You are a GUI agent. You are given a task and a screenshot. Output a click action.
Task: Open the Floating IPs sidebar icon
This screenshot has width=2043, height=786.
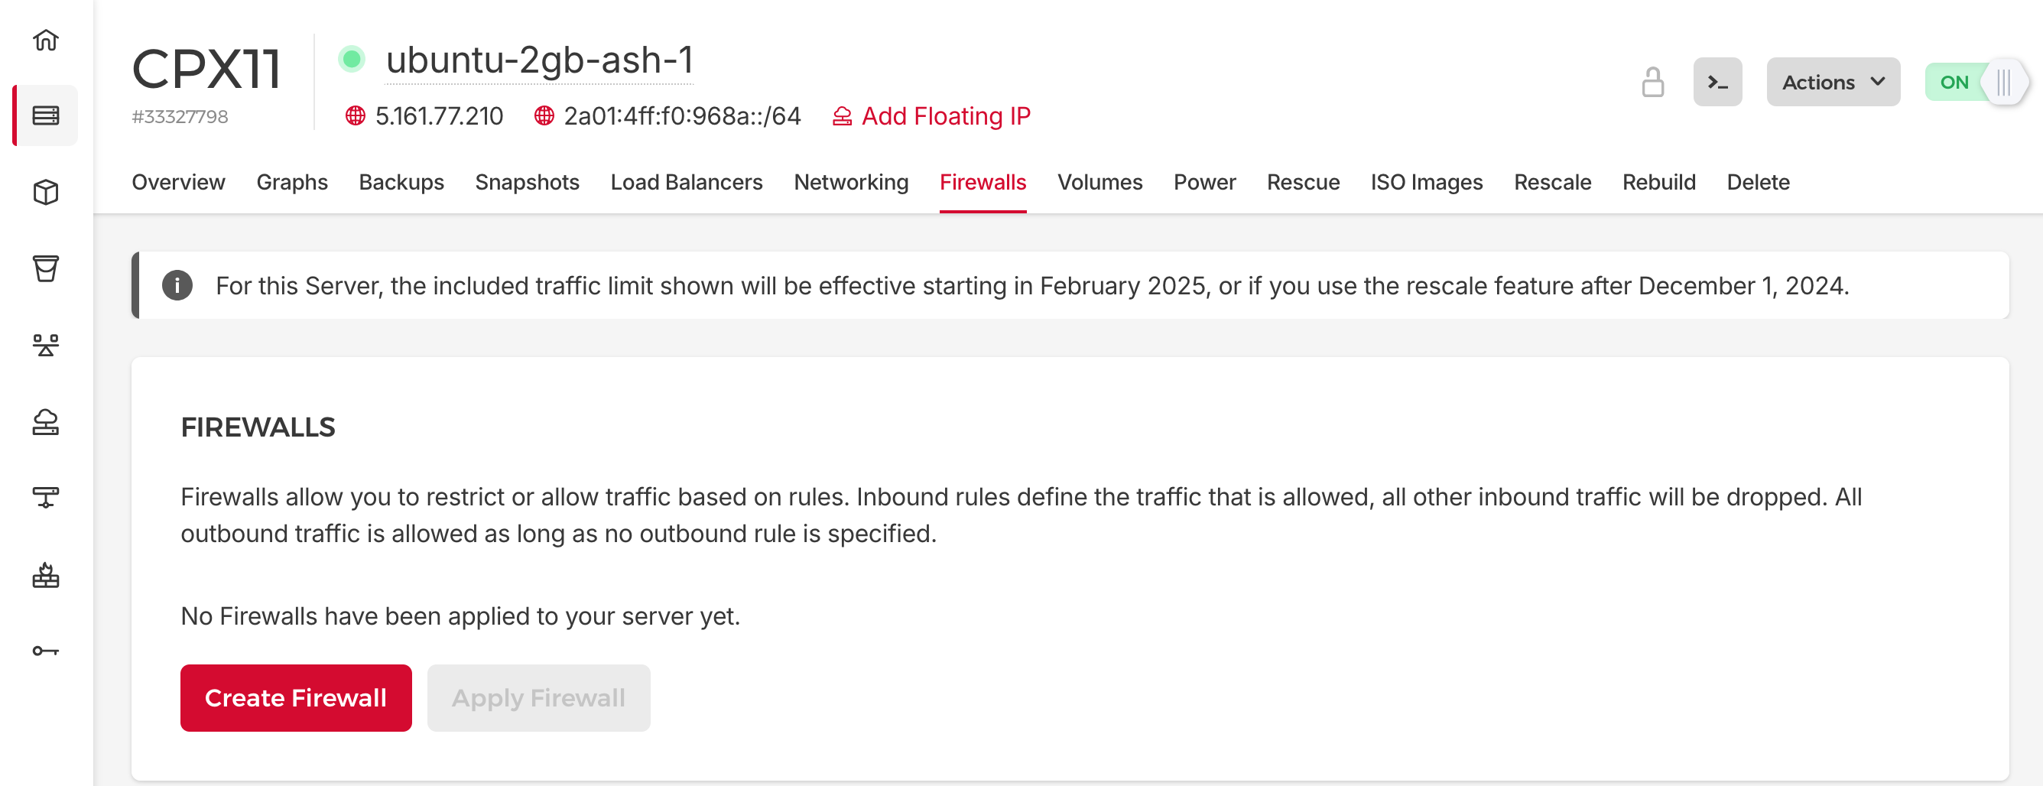tap(46, 422)
